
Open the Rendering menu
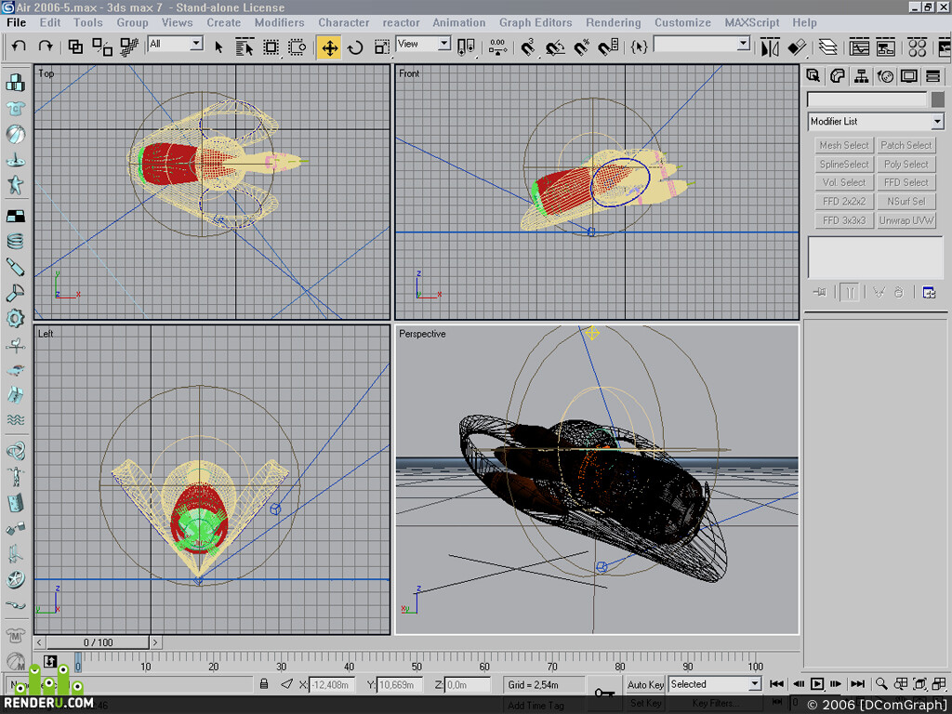[x=614, y=22]
